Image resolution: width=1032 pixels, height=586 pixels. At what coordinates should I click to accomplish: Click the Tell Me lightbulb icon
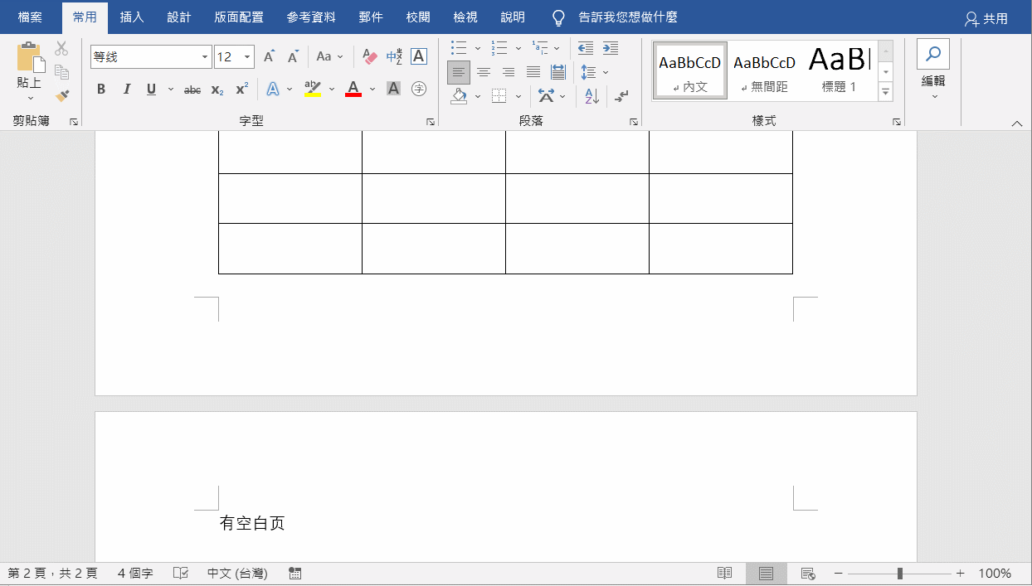click(559, 17)
